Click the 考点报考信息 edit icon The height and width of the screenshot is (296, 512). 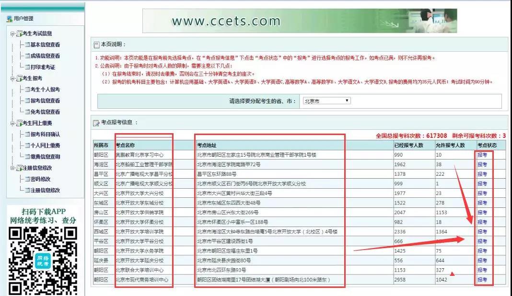(x=96, y=123)
